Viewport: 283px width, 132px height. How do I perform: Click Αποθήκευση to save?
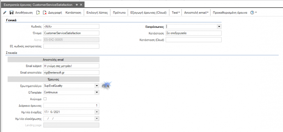[24, 13]
